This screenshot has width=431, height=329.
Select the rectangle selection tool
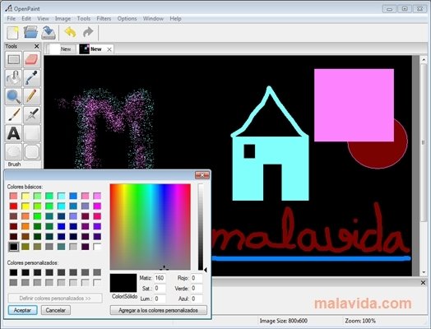pyautogui.click(x=13, y=60)
